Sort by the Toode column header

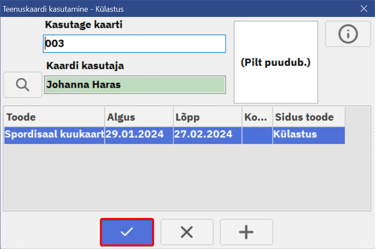pyautogui.click(x=54, y=117)
